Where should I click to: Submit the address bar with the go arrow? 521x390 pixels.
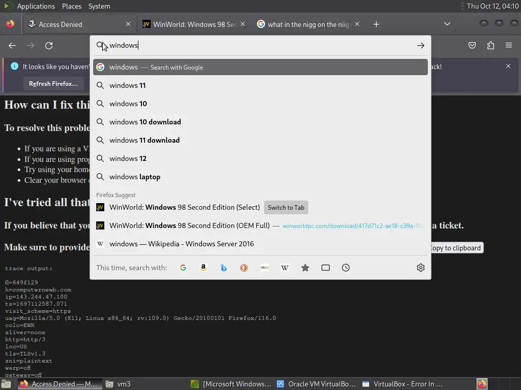[421, 45]
